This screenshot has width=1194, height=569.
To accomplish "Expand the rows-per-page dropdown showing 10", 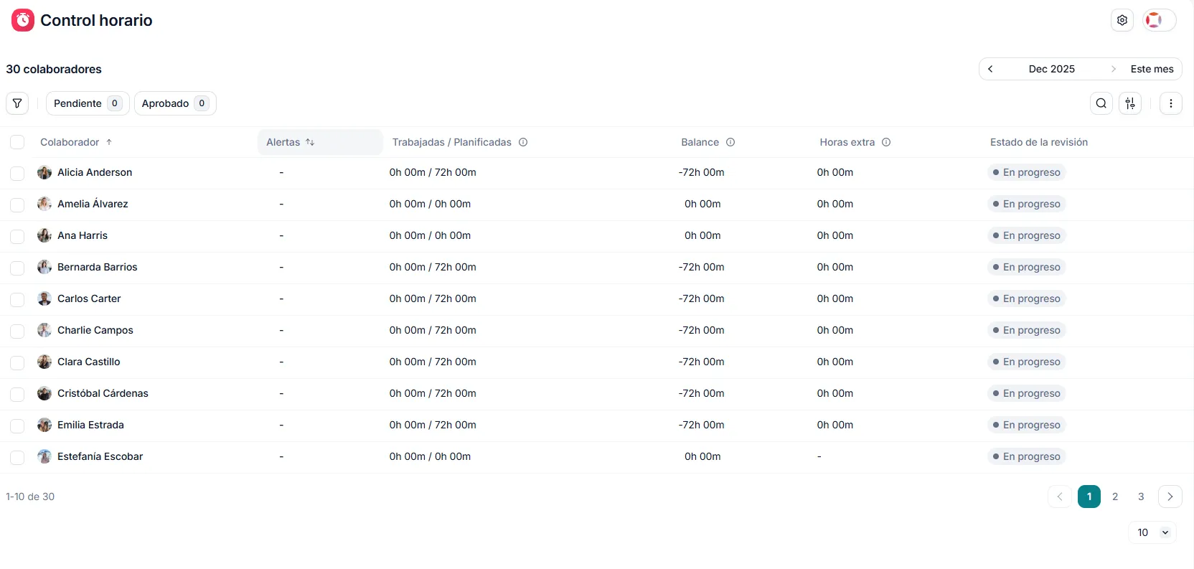I will [1152, 532].
